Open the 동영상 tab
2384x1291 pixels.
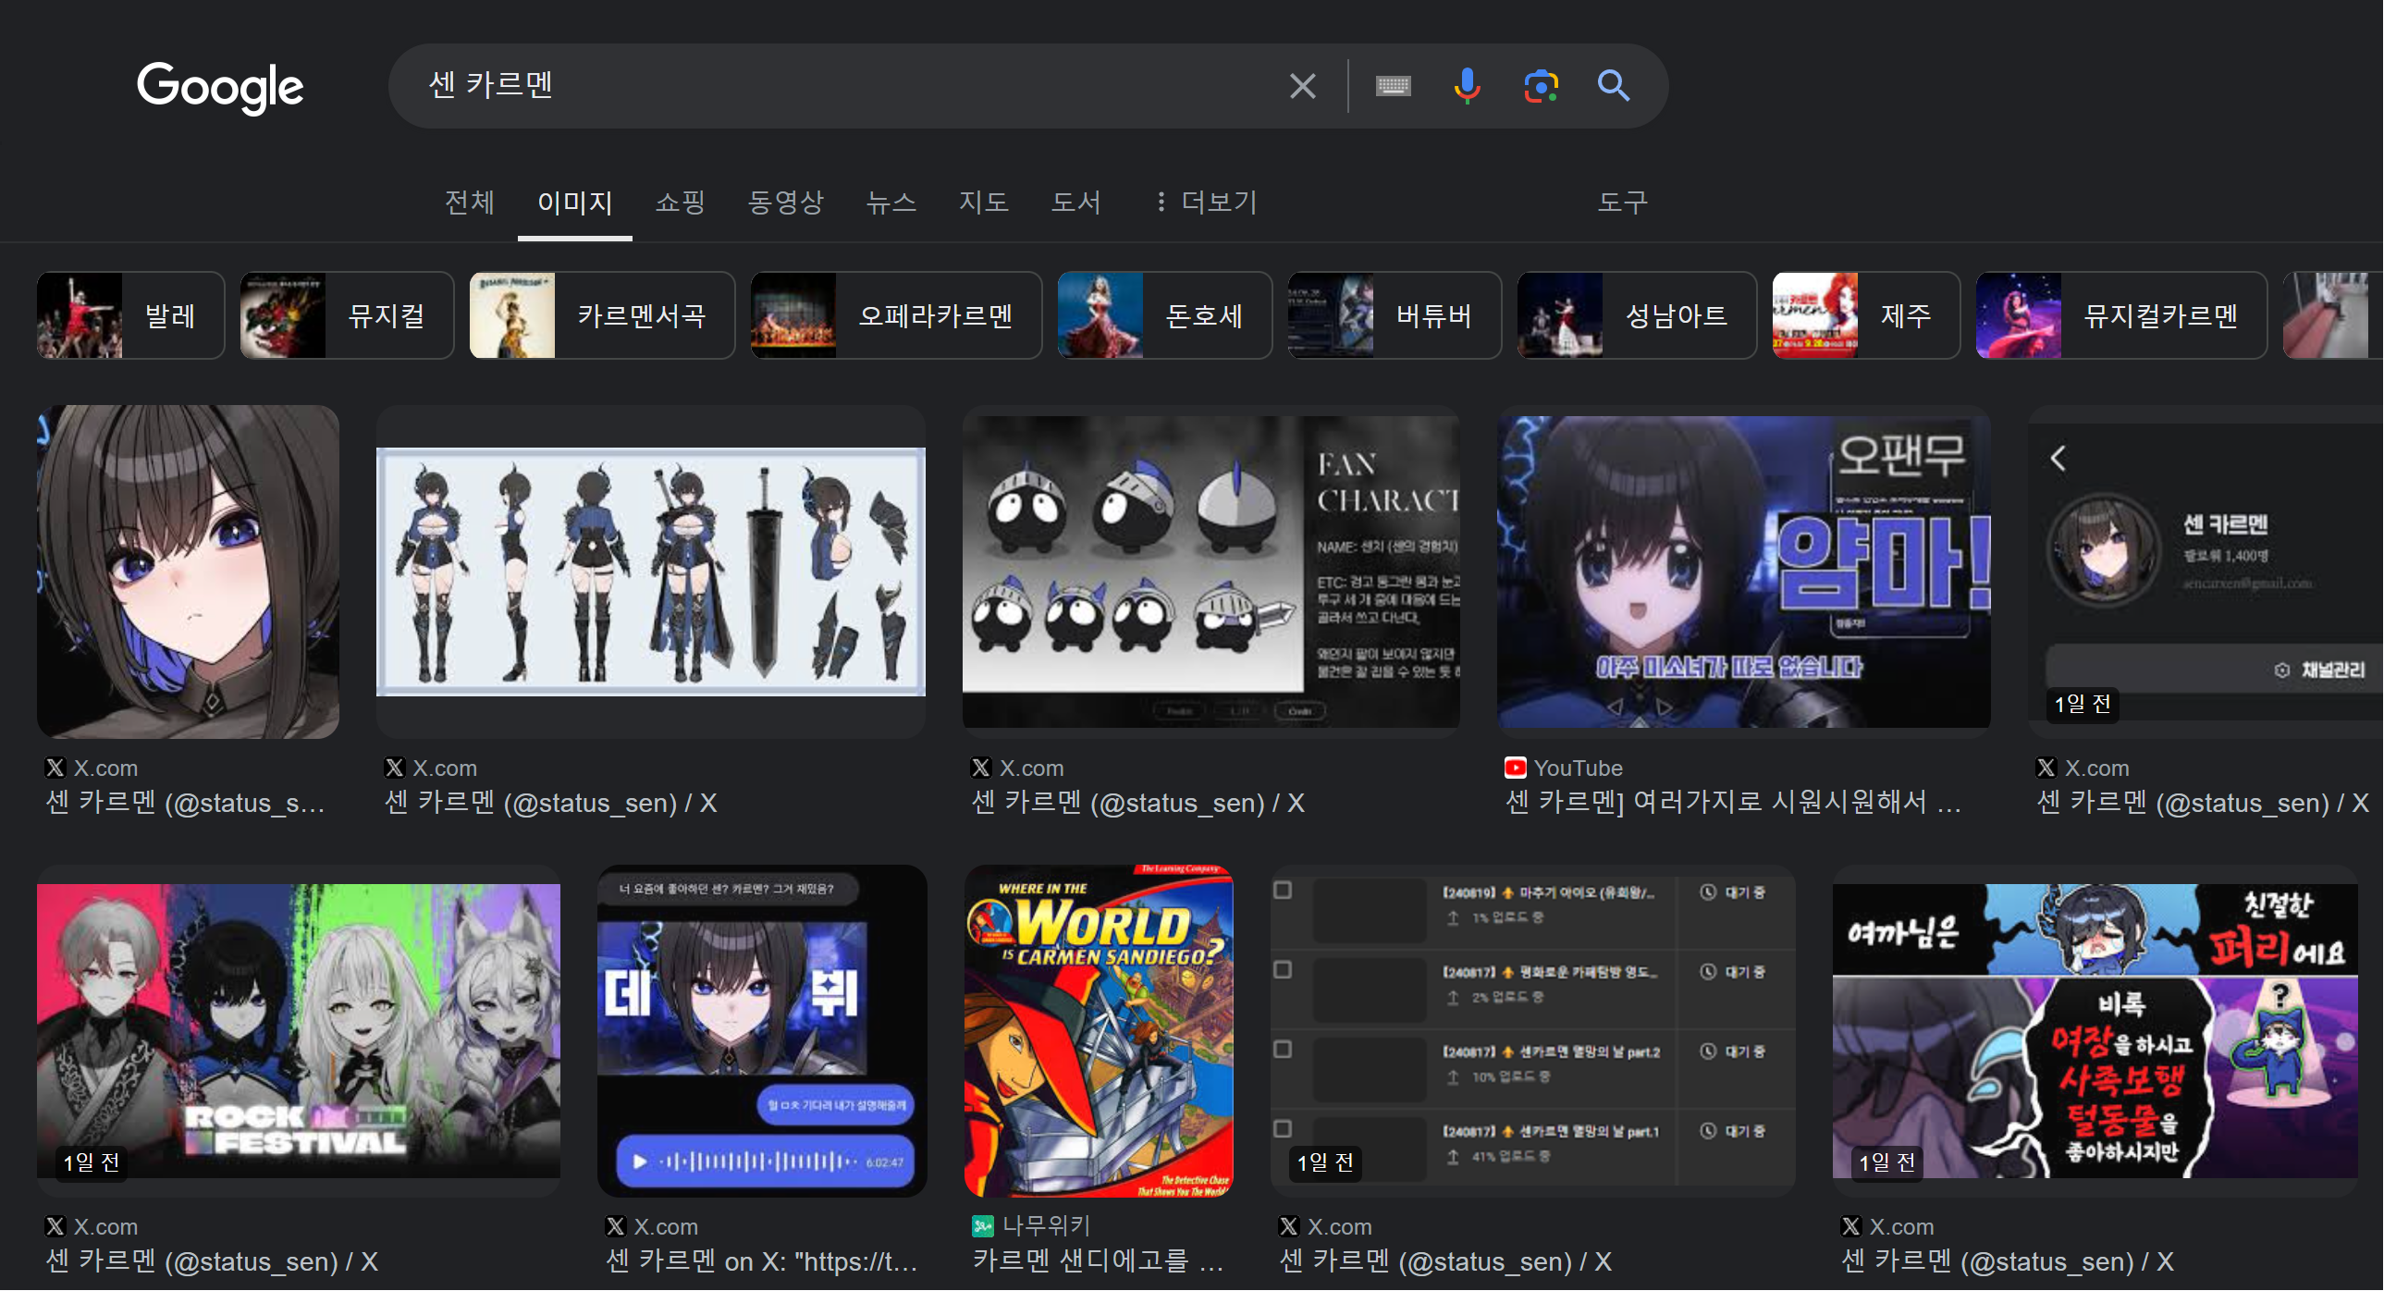(x=785, y=202)
